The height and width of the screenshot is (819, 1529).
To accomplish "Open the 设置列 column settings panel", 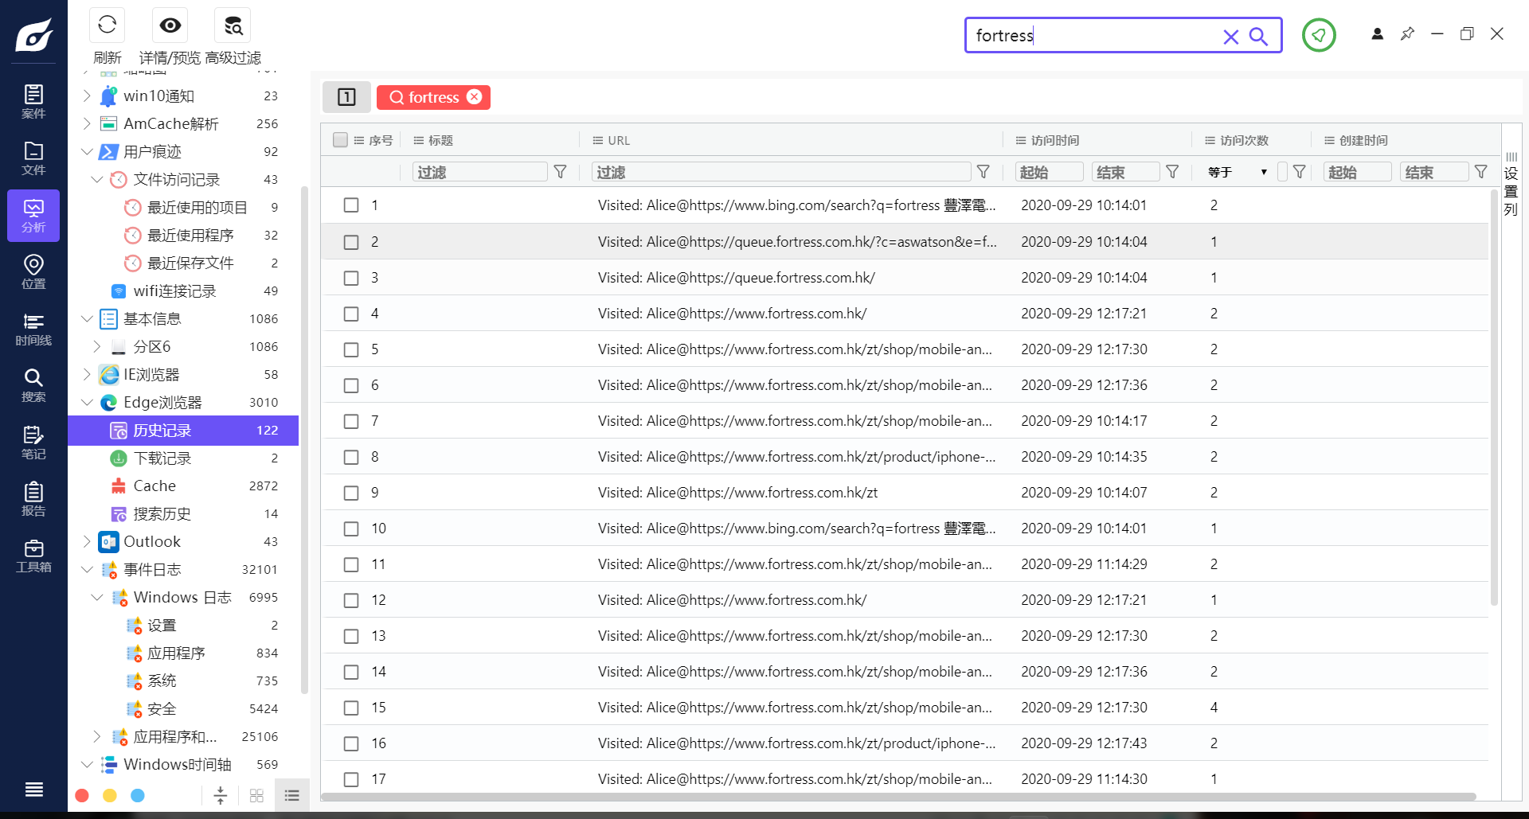I will click(1511, 183).
